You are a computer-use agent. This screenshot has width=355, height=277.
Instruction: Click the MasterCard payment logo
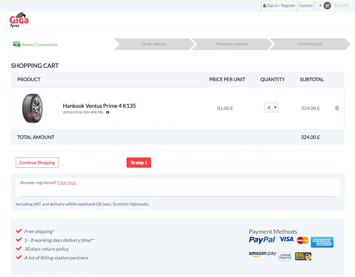click(303, 240)
